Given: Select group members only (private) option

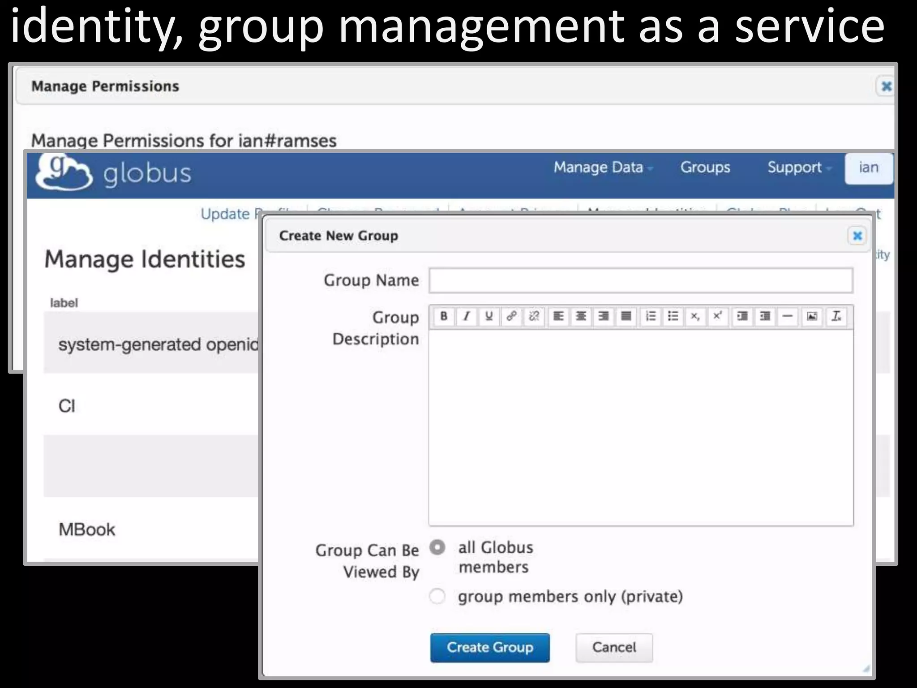Looking at the screenshot, I should point(437,596).
